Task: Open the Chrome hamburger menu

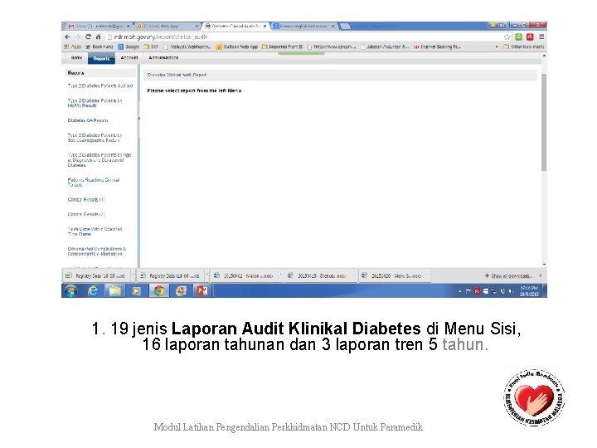Action: [x=541, y=37]
